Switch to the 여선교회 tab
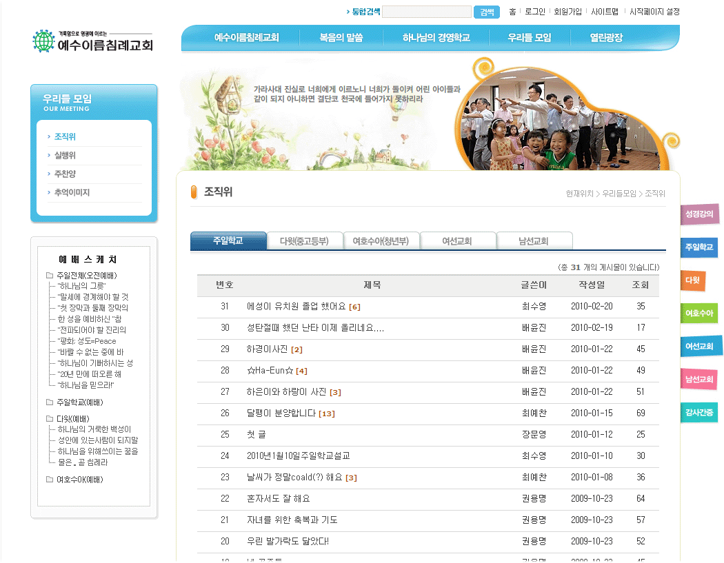This screenshot has width=724, height=563. click(457, 241)
